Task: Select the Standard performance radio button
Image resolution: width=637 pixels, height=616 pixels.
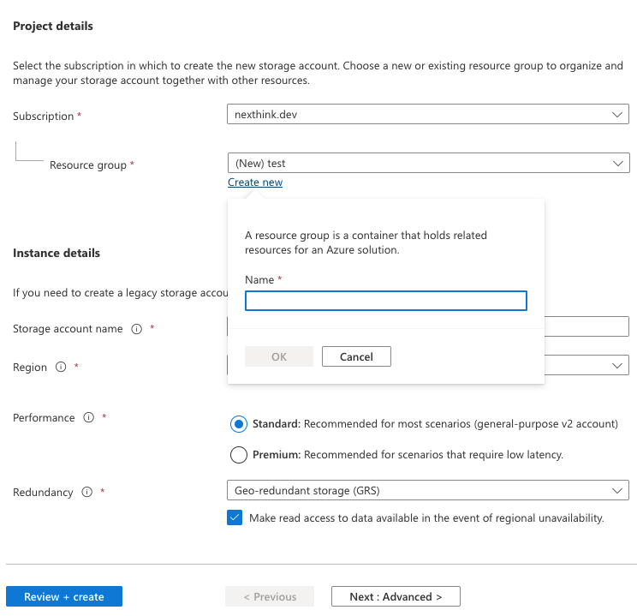Action: (239, 424)
